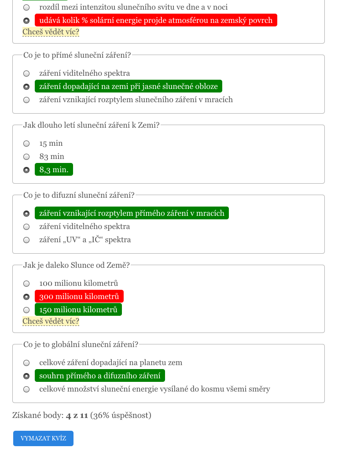Open 'Chceš vědět víc?' link below atmosphere question
The image size is (338, 451).
coord(51,32)
